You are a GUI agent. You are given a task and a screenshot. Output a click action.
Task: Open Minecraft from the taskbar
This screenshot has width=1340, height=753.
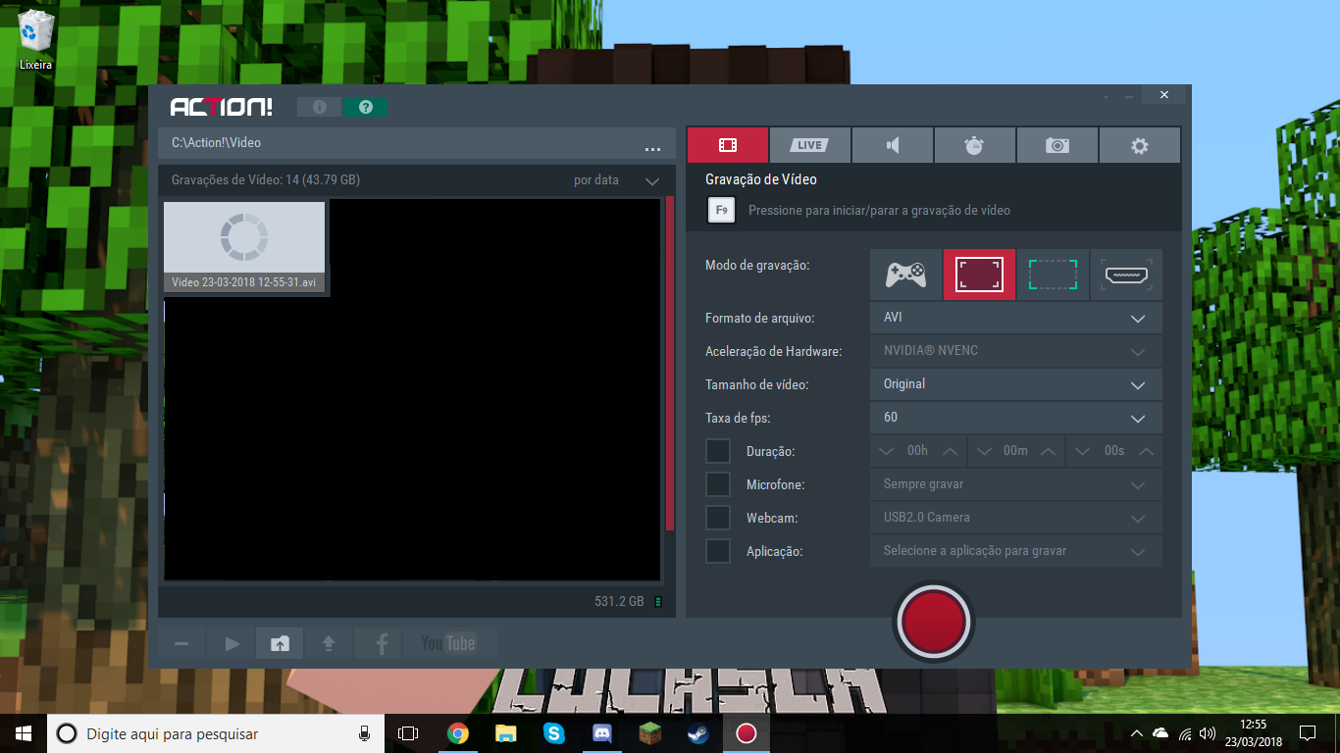click(649, 733)
